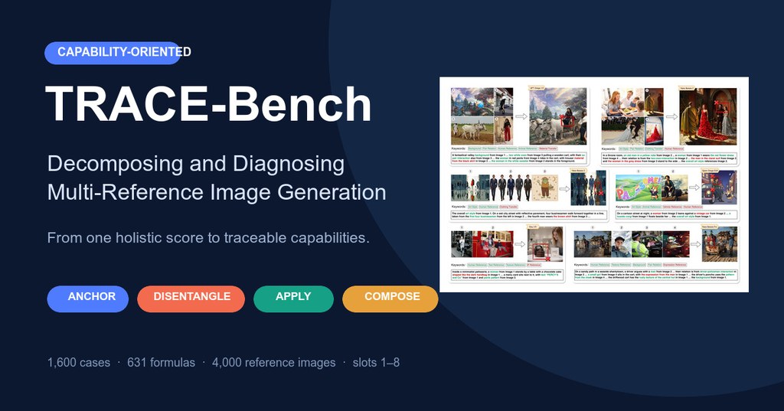This screenshot has width=784, height=411.
Task: Click the '1,600 cases' statistic
Action: [x=79, y=363]
